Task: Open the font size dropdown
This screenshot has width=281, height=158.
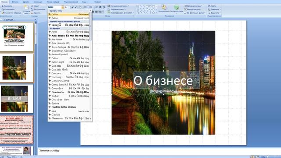Action: click(x=69, y=7)
